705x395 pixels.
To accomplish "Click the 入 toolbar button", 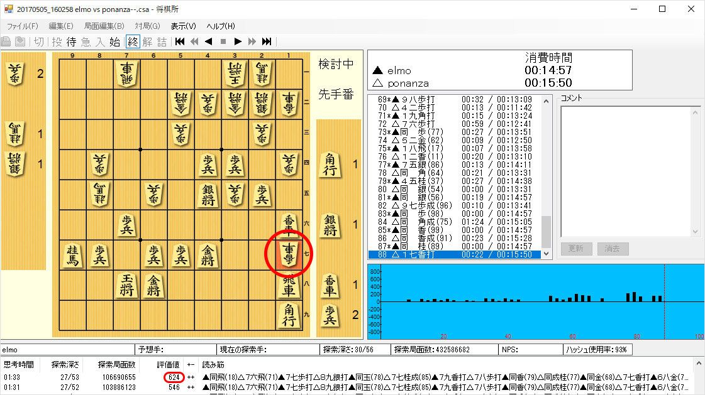I will coord(100,41).
